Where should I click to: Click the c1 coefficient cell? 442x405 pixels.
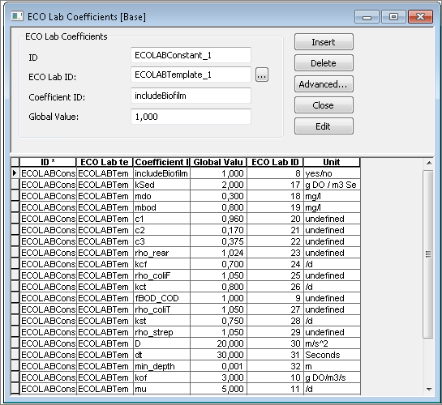coord(161,219)
